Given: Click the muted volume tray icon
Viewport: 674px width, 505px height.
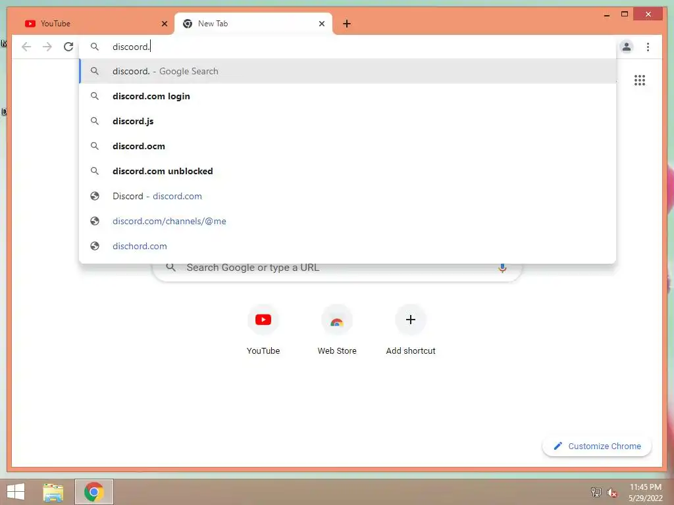Looking at the screenshot, I should [x=612, y=492].
